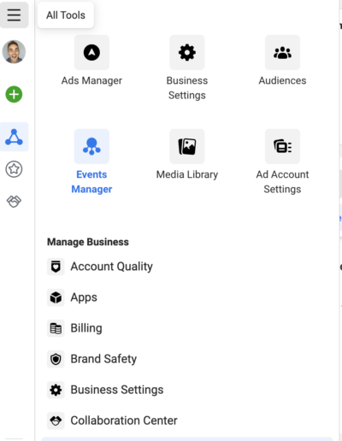This screenshot has width=342, height=441.
Task: Open the Media Library icon
Action: point(187,146)
